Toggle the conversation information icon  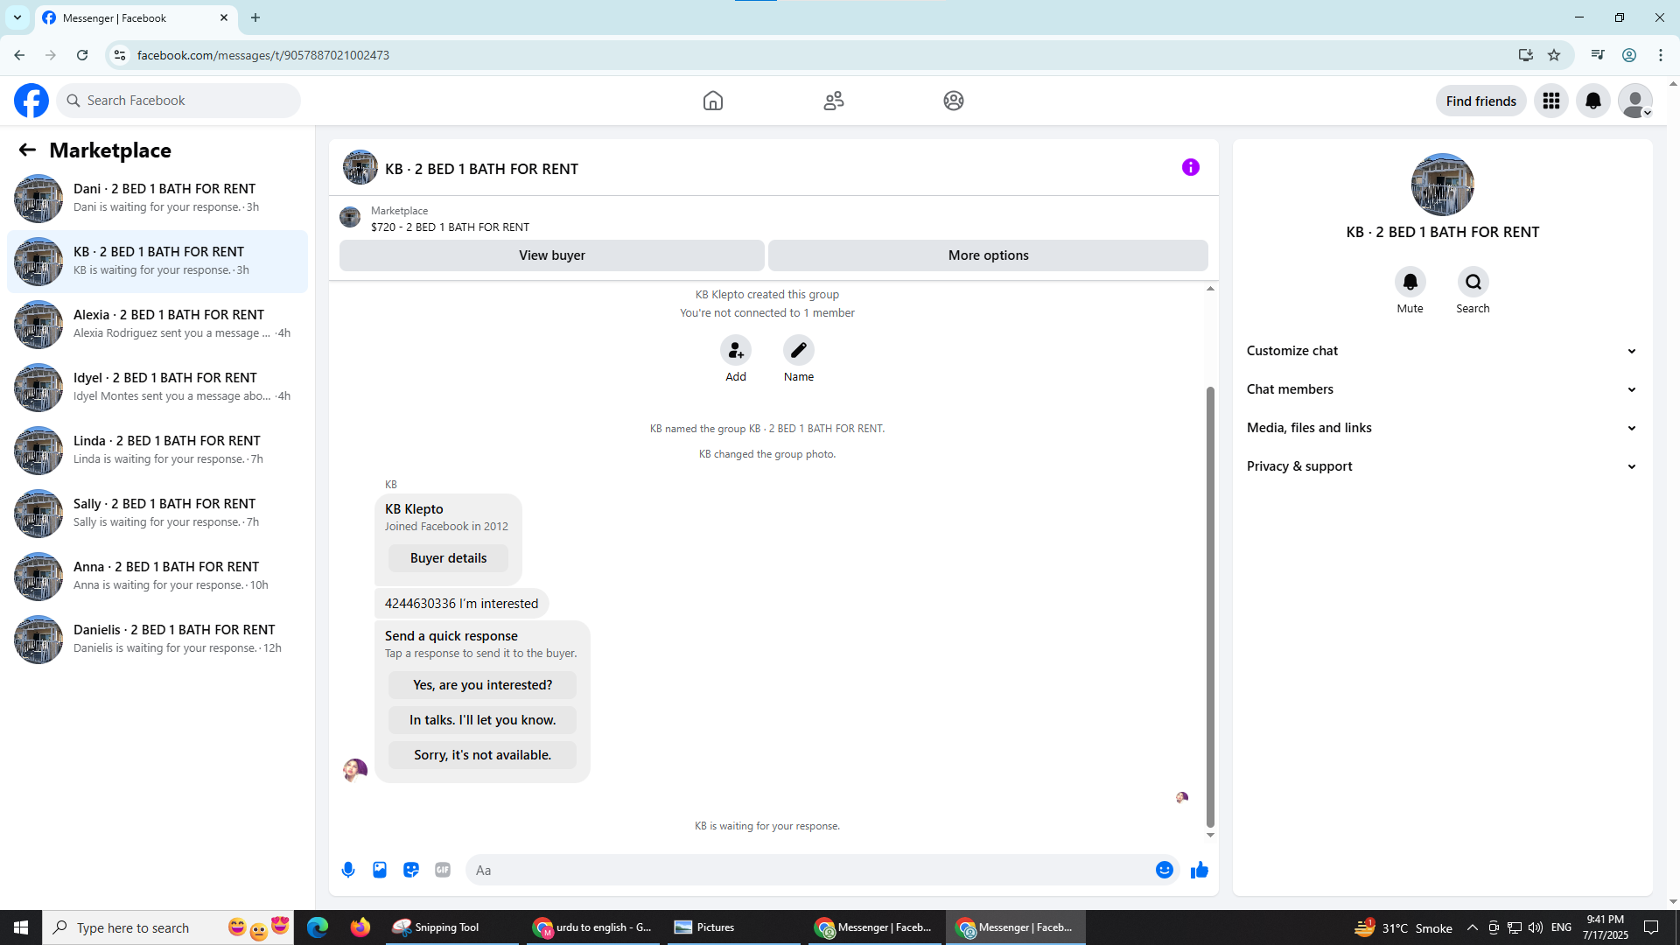pos(1191,167)
